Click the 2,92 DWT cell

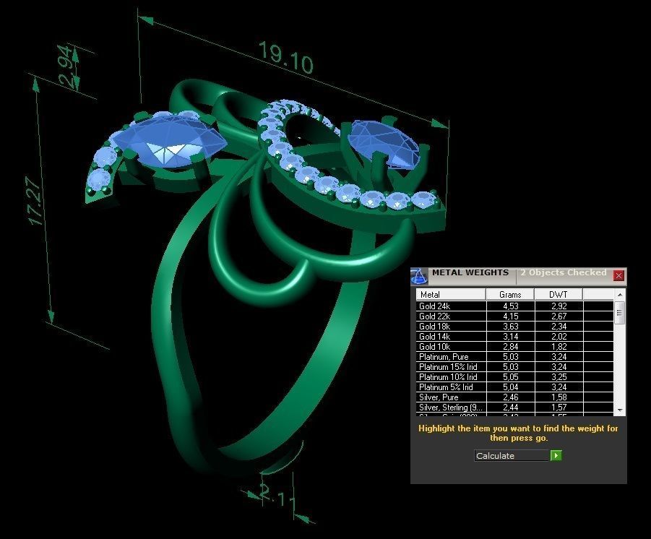coord(559,306)
